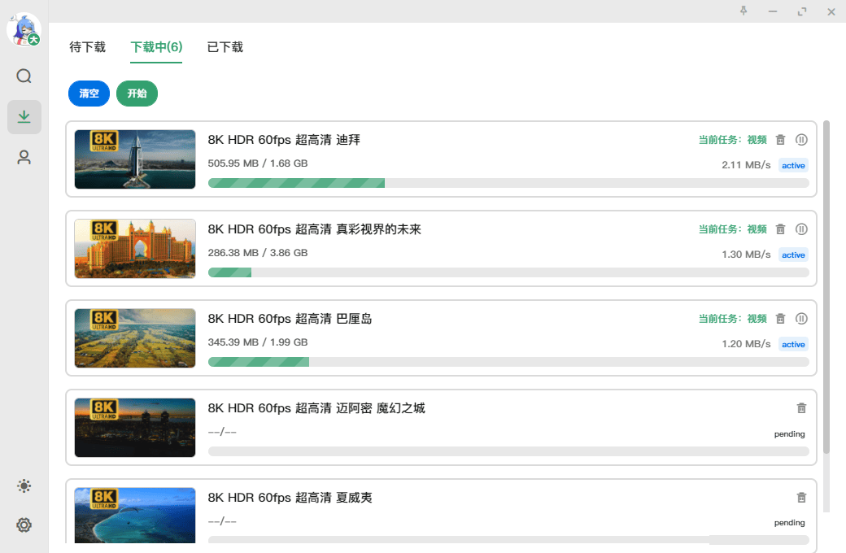The height and width of the screenshot is (553, 846).
Task: Open the user account sidebar icon
Action: pos(24,157)
